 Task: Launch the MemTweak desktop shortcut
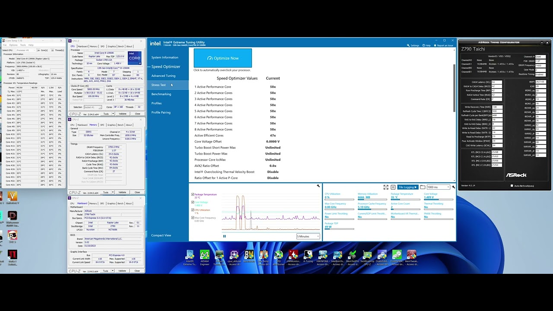click(411, 257)
